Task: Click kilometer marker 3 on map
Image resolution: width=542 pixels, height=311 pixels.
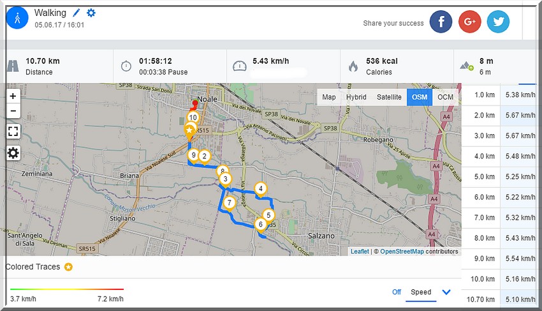Action: pyautogui.click(x=225, y=179)
